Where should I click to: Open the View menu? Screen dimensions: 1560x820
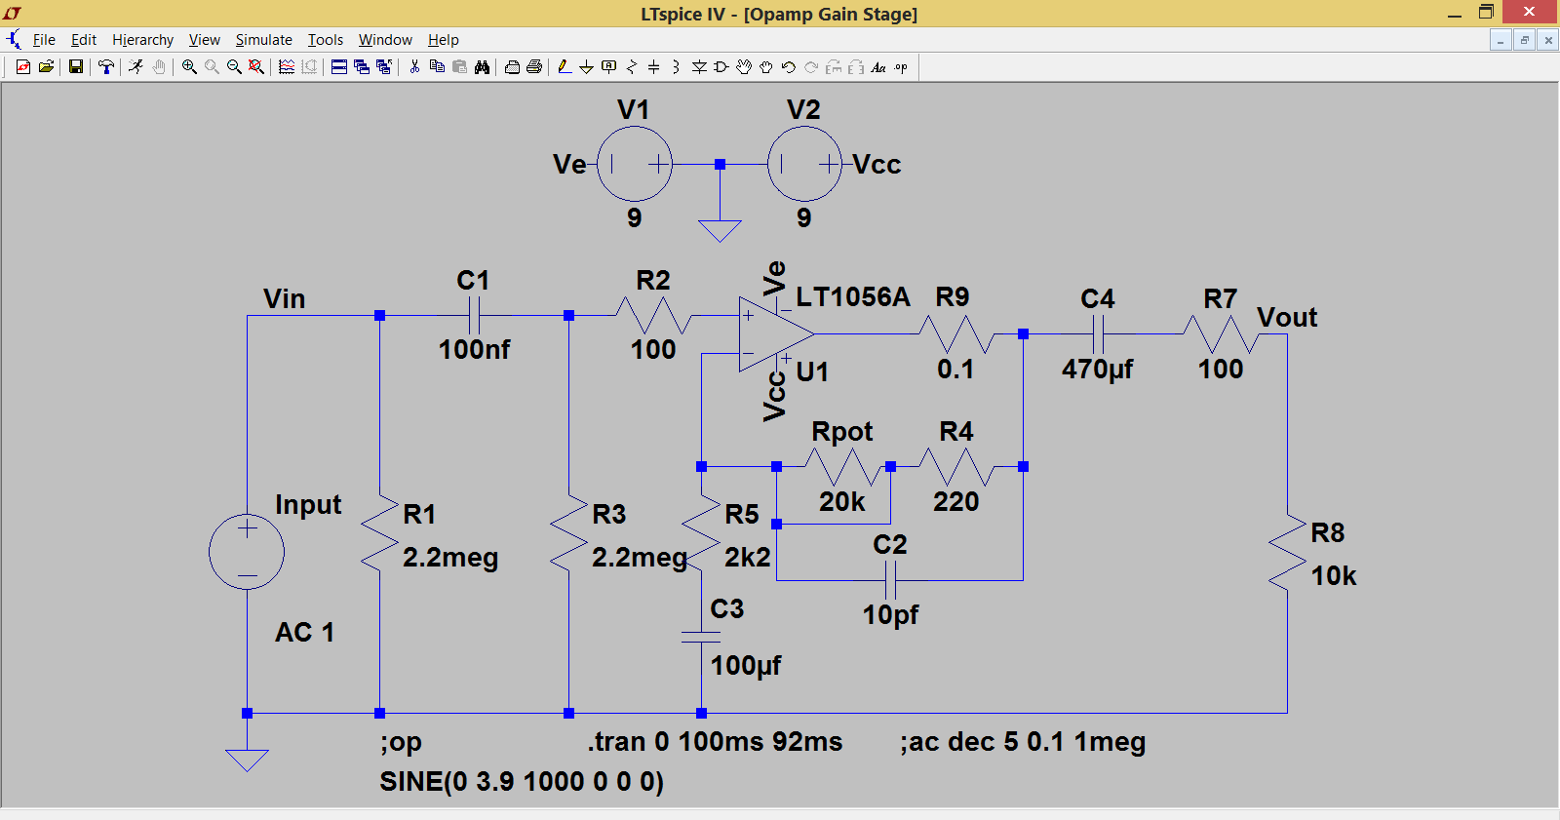tap(205, 40)
